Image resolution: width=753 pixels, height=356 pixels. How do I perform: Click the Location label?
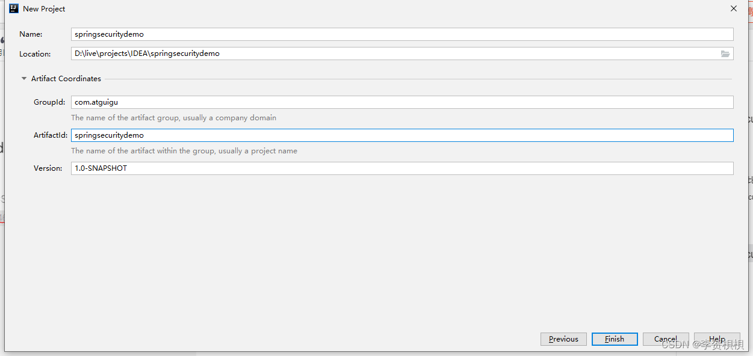click(x=35, y=54)
